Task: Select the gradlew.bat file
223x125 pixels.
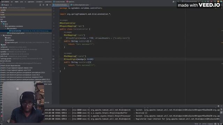Action: click(5, 54)
